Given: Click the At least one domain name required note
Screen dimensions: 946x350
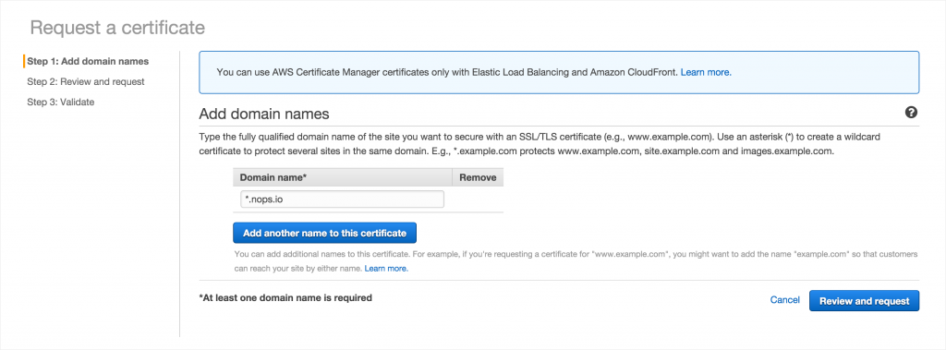Looking at the screenshot, I should (x=285, y=297).
